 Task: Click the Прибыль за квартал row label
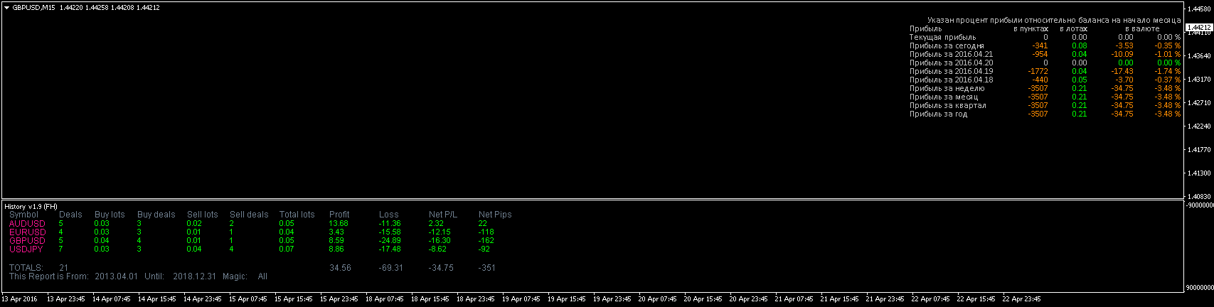(x=947, y=105)
